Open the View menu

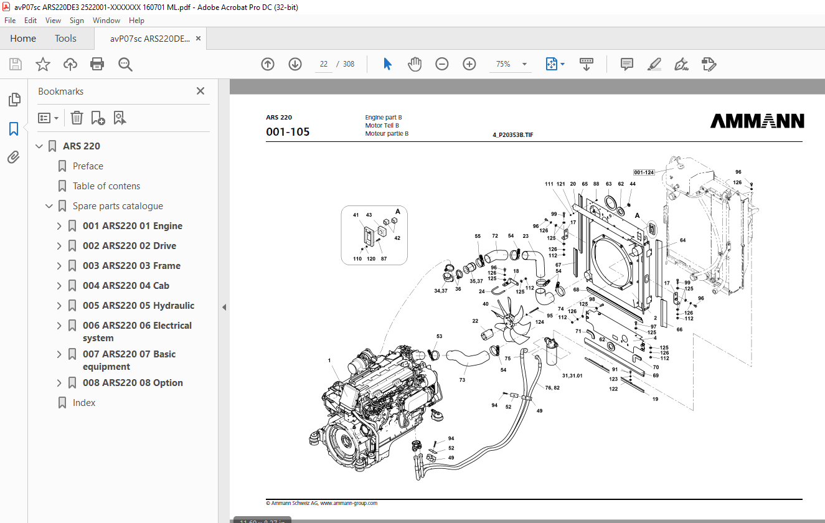pos(54,21)
